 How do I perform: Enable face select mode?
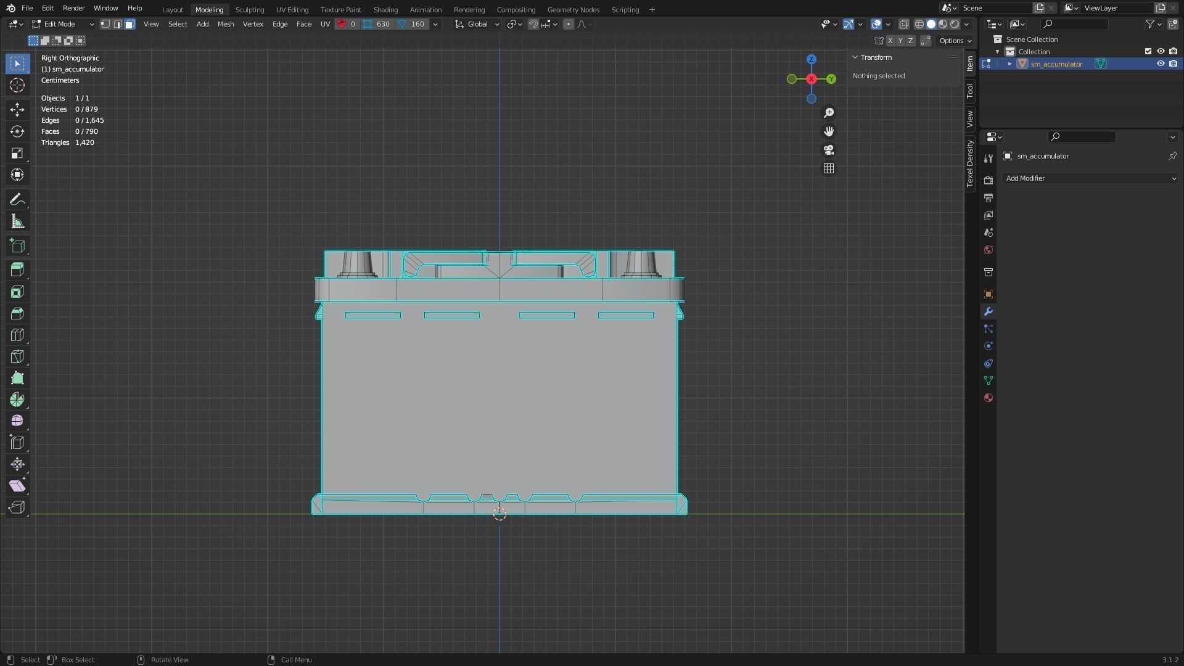point(130,24)
